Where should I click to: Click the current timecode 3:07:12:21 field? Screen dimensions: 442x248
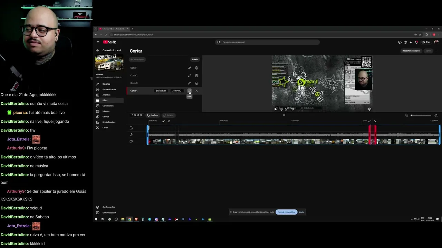tap(137, 115)
